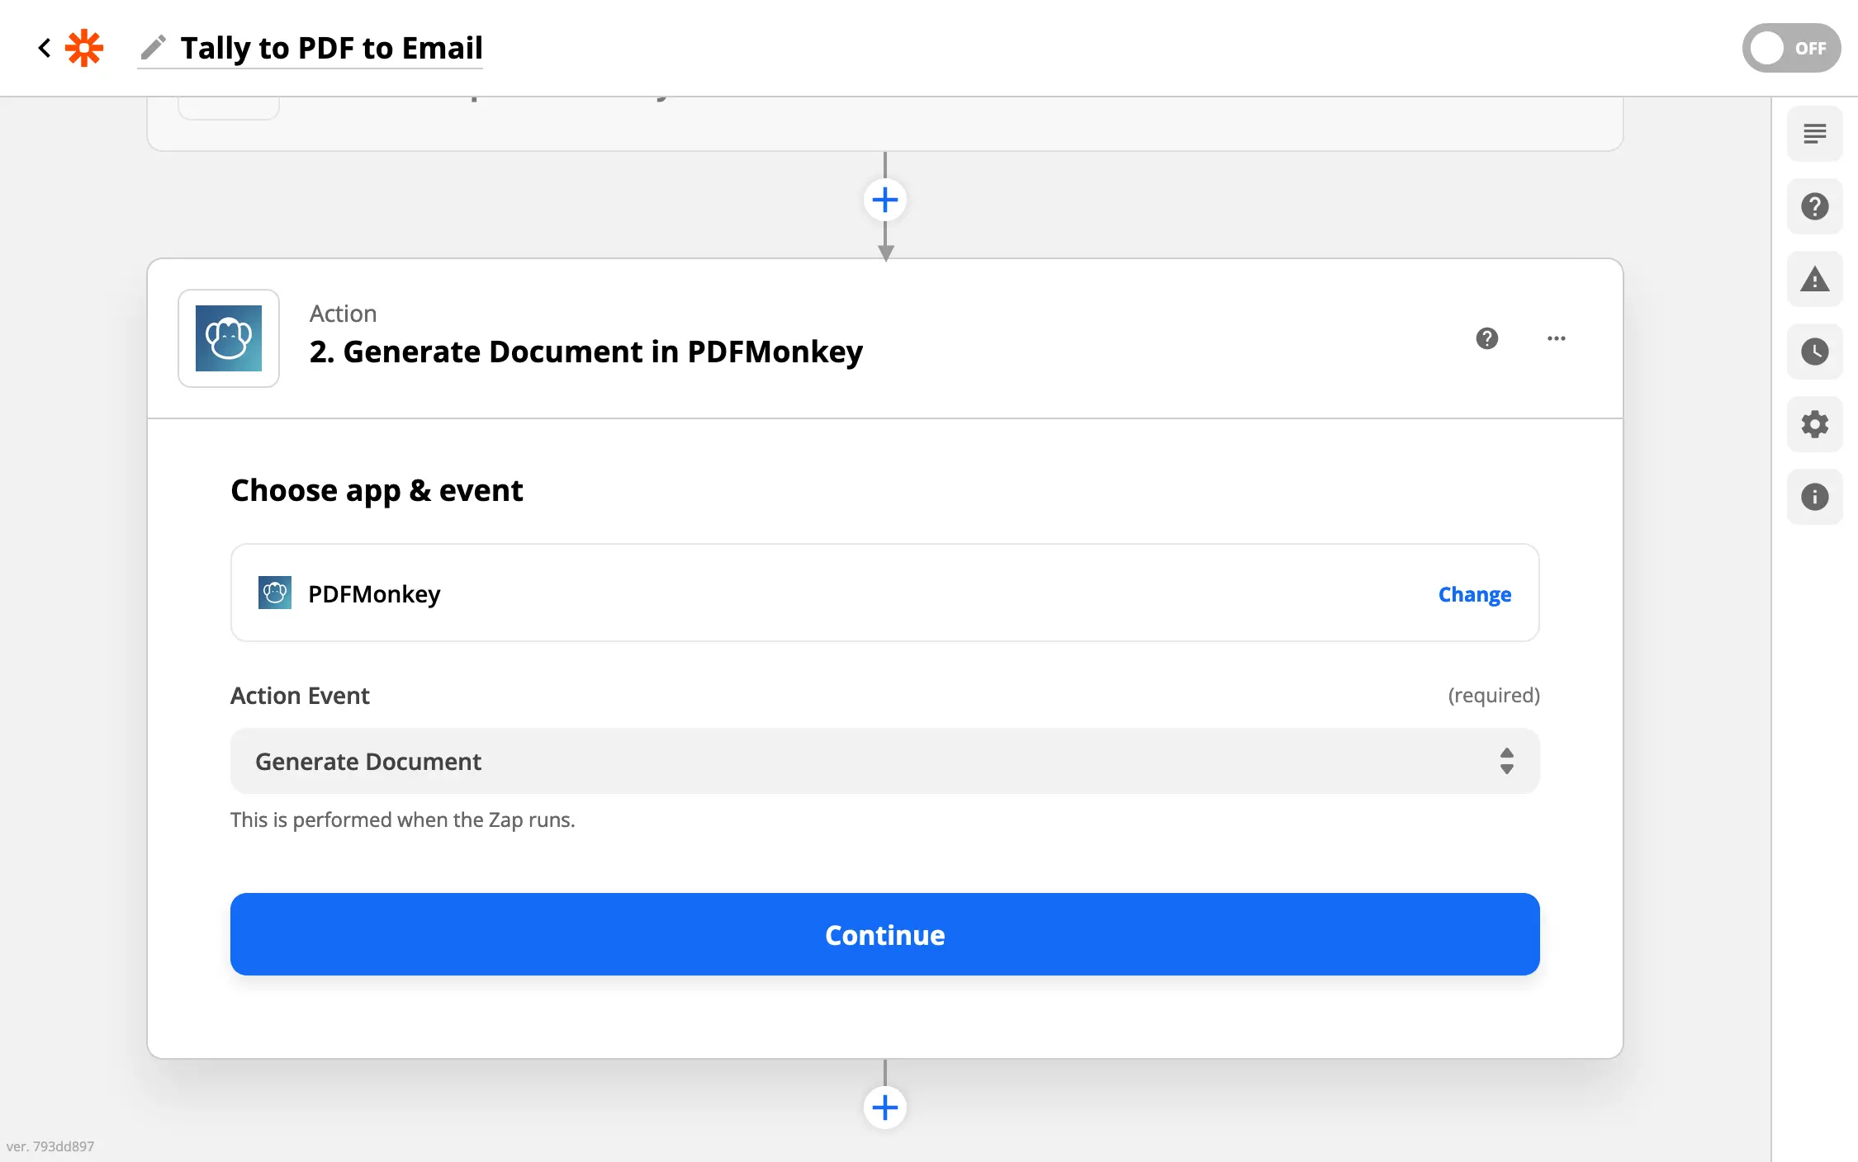Viewport: 1858px width, 1162px height.
Task: Click the Zap title Tally to PDF to Email
Action: pyautogui.click(x=331, y=48)
